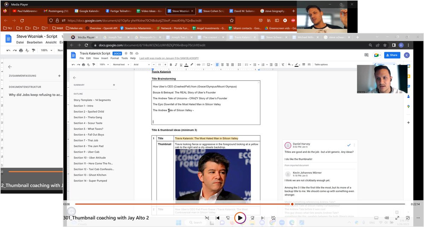This screenshot has height=227, width=424.
Task: Open the Tools menu
Action: tap(124, 58)
